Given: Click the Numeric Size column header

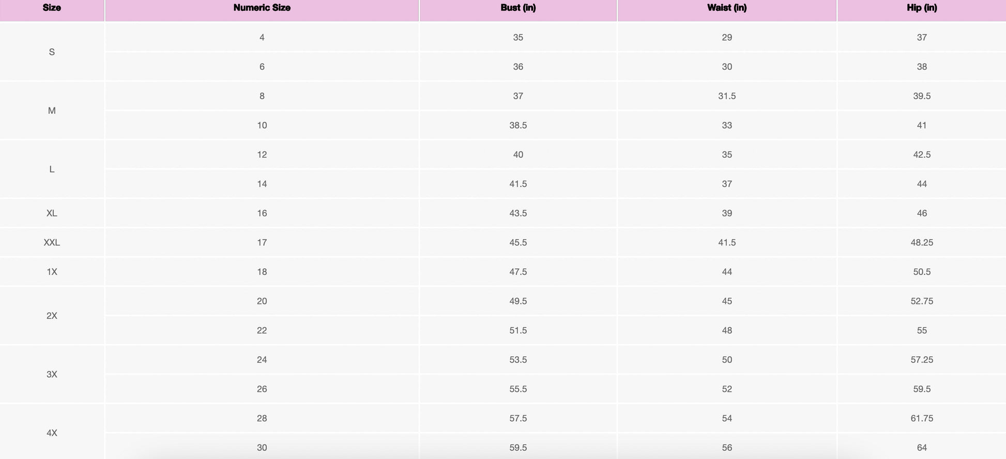Looking at the screenshot, I should [262, 8].
